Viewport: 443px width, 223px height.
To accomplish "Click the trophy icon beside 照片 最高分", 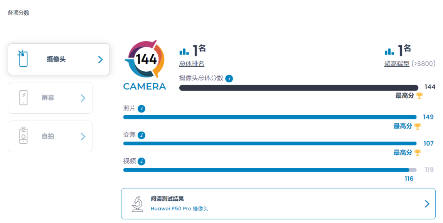I will pyautogui.click(x=418, y=126).
